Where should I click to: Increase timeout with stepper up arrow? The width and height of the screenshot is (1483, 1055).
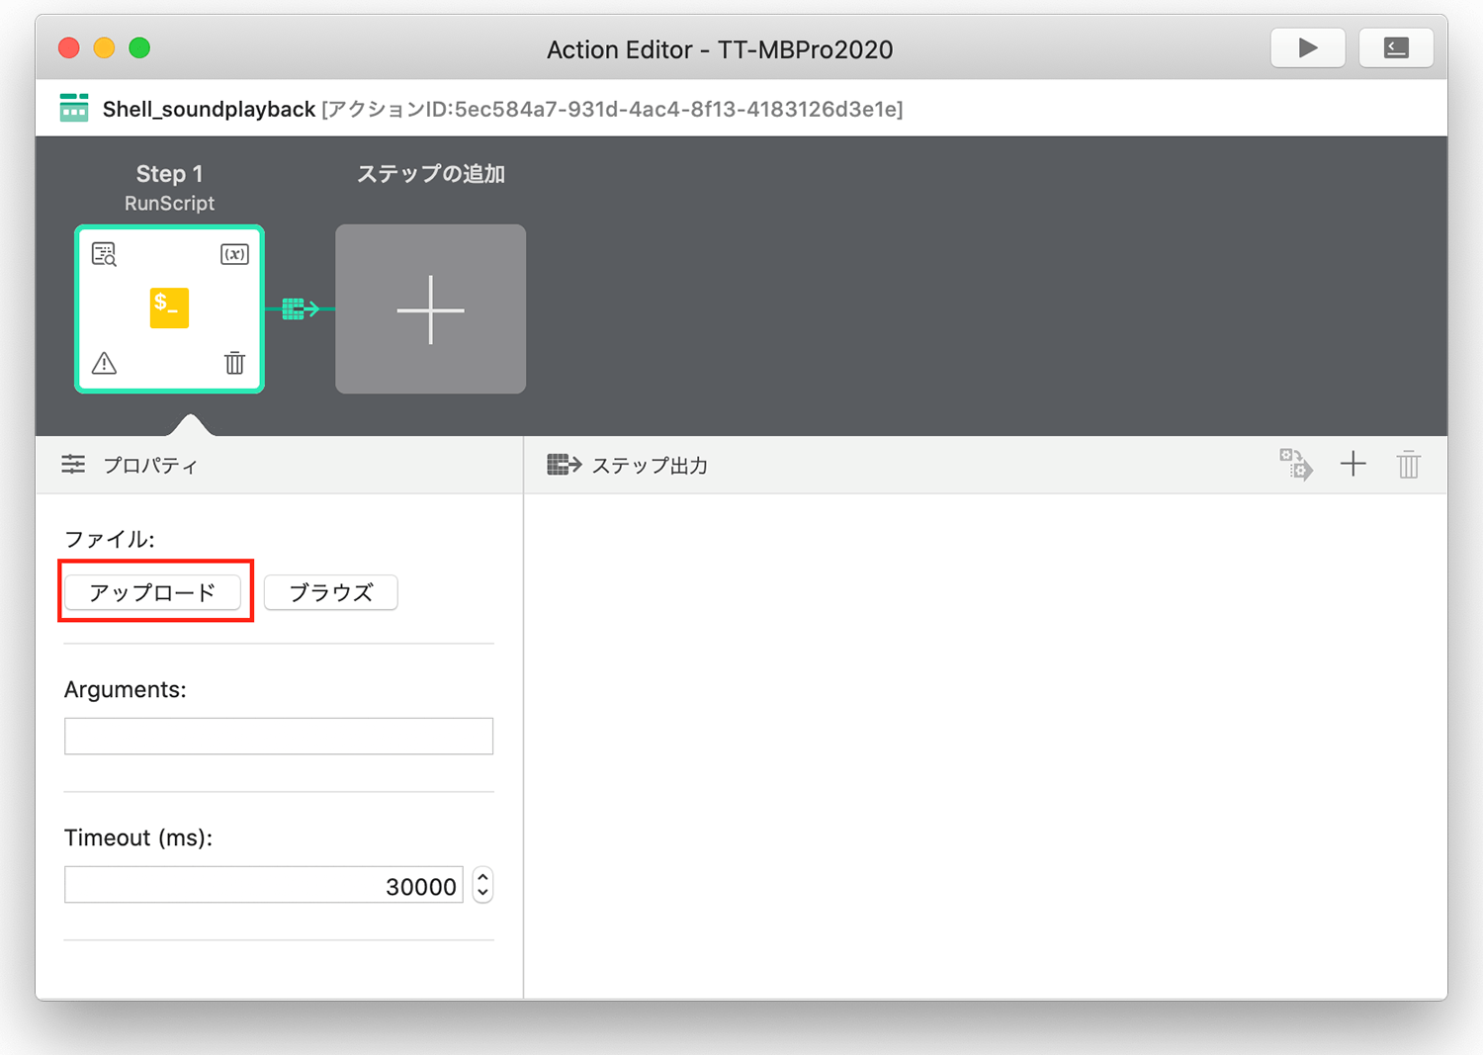pyautogui.click(x=482, y=876)
